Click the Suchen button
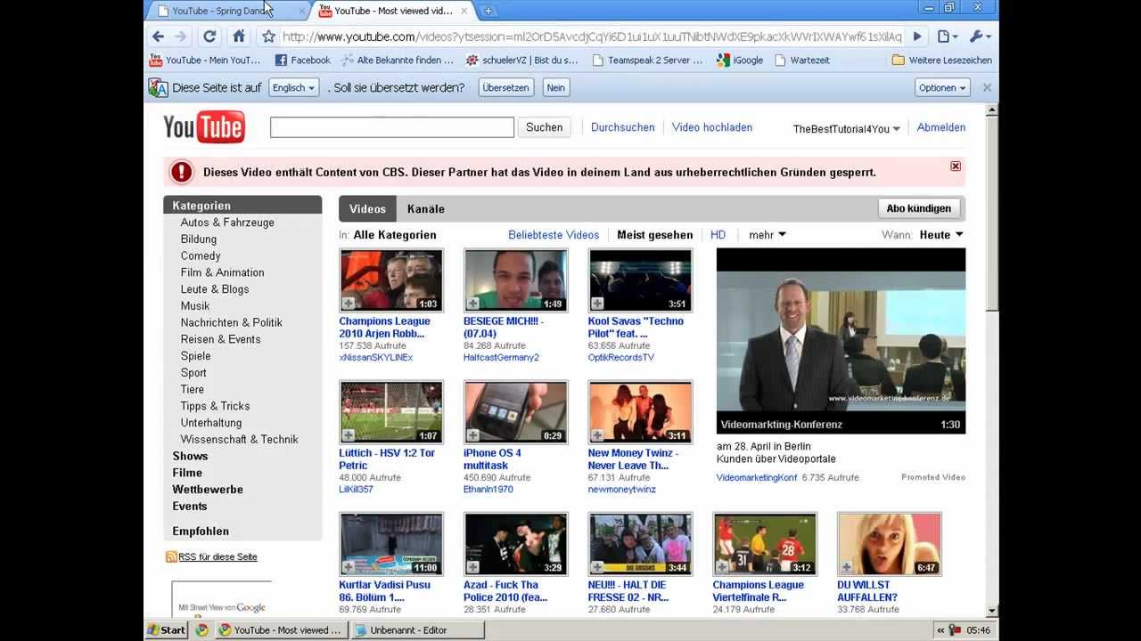This screenshot has width=1141, height=641. [x=544, y=127]
